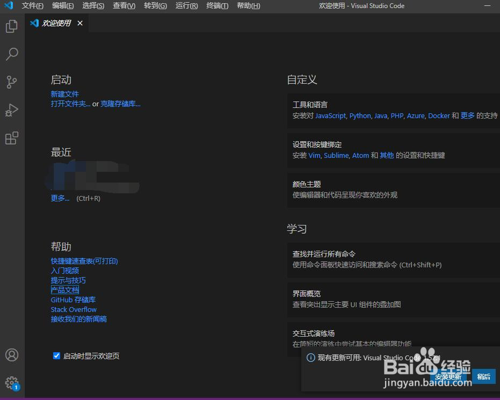This screenshot has height=400, width=500.
Task: Open the 产品文档 link
Action: point(65,290)
